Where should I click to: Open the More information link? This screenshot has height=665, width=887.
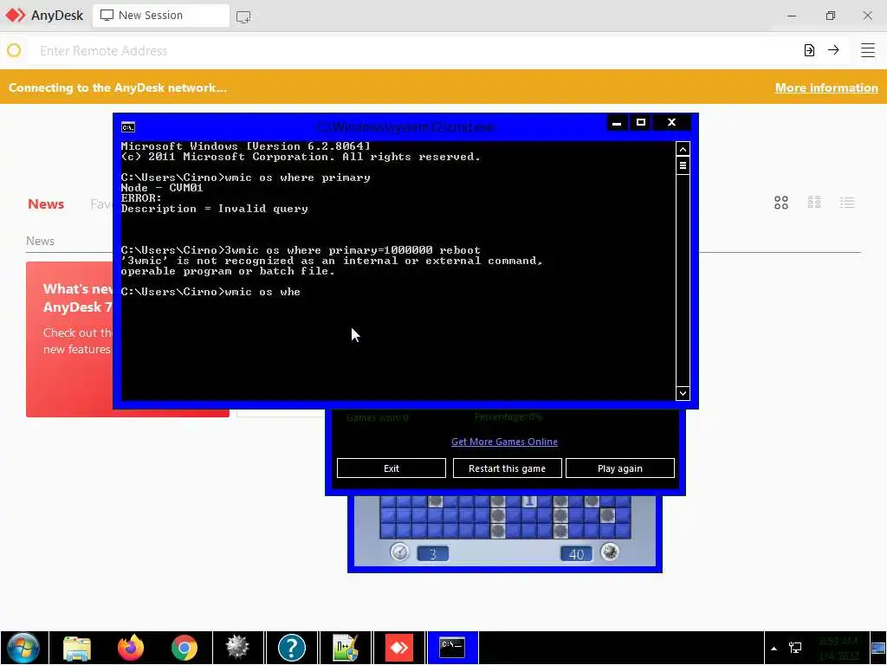pyautogui.click(x=826, y=87)
